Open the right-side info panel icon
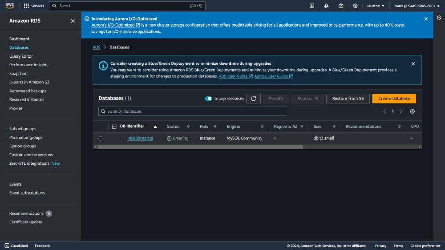 pos(439,18)
